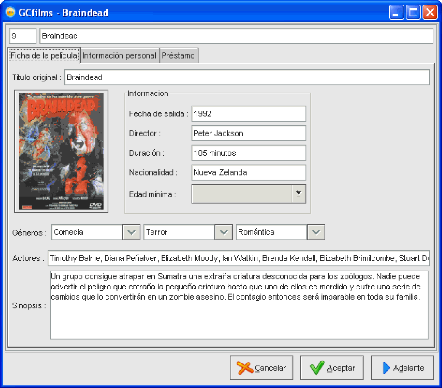The image size is (442, 388).
Task: Open the Romántica genre dropdown
Action: [x=316, y=232]
